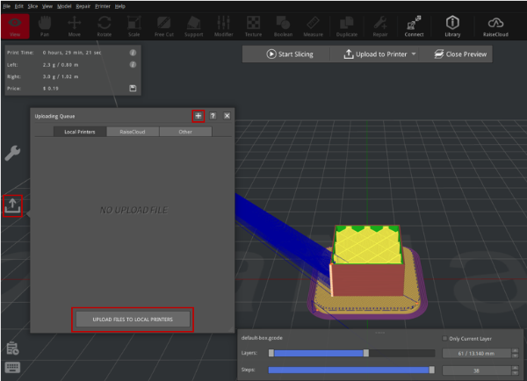Open the Uploading Queue help icon
Viewport: 527px width, 381px height.
pyautogui.click(x=213, y=116)
